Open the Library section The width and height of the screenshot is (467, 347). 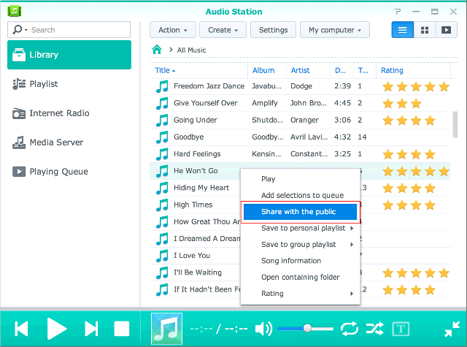tap(69, 55)
